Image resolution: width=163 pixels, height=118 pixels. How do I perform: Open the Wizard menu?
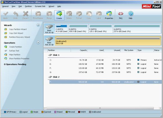(x=51, y=6)
